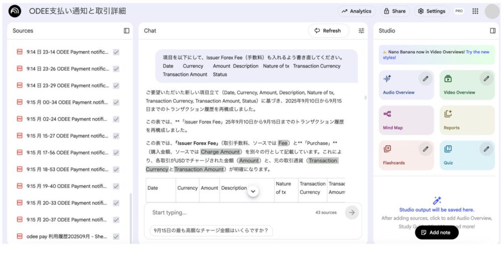
Task: Collapse the Studio panel icon
Action: pyautogui.click(x=493, y=31)
